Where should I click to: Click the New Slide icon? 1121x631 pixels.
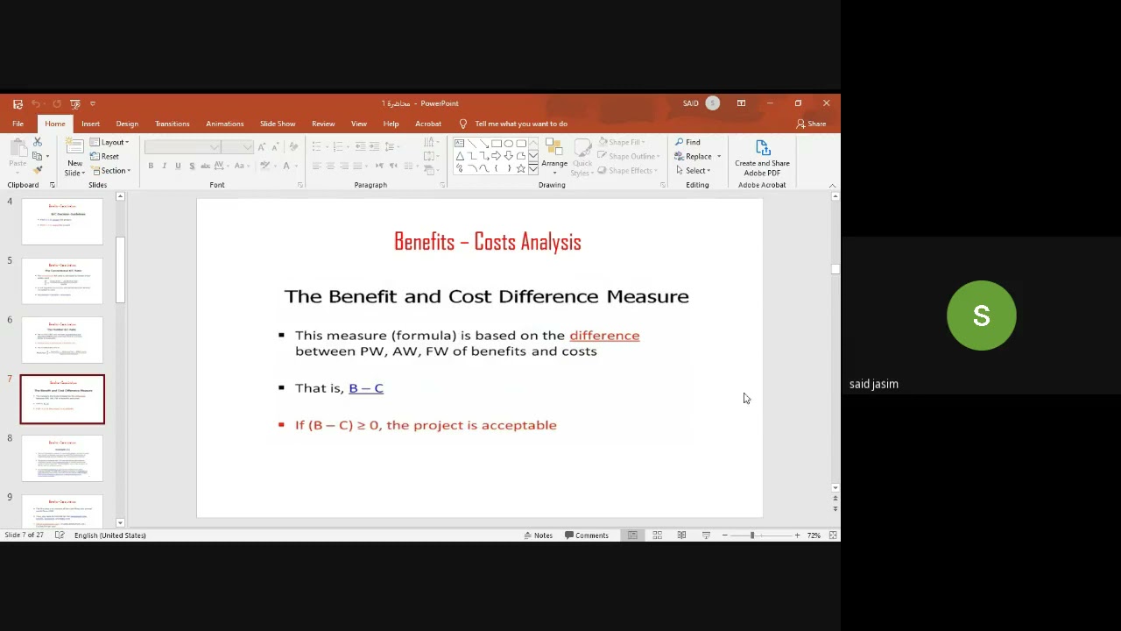(75, 147)
